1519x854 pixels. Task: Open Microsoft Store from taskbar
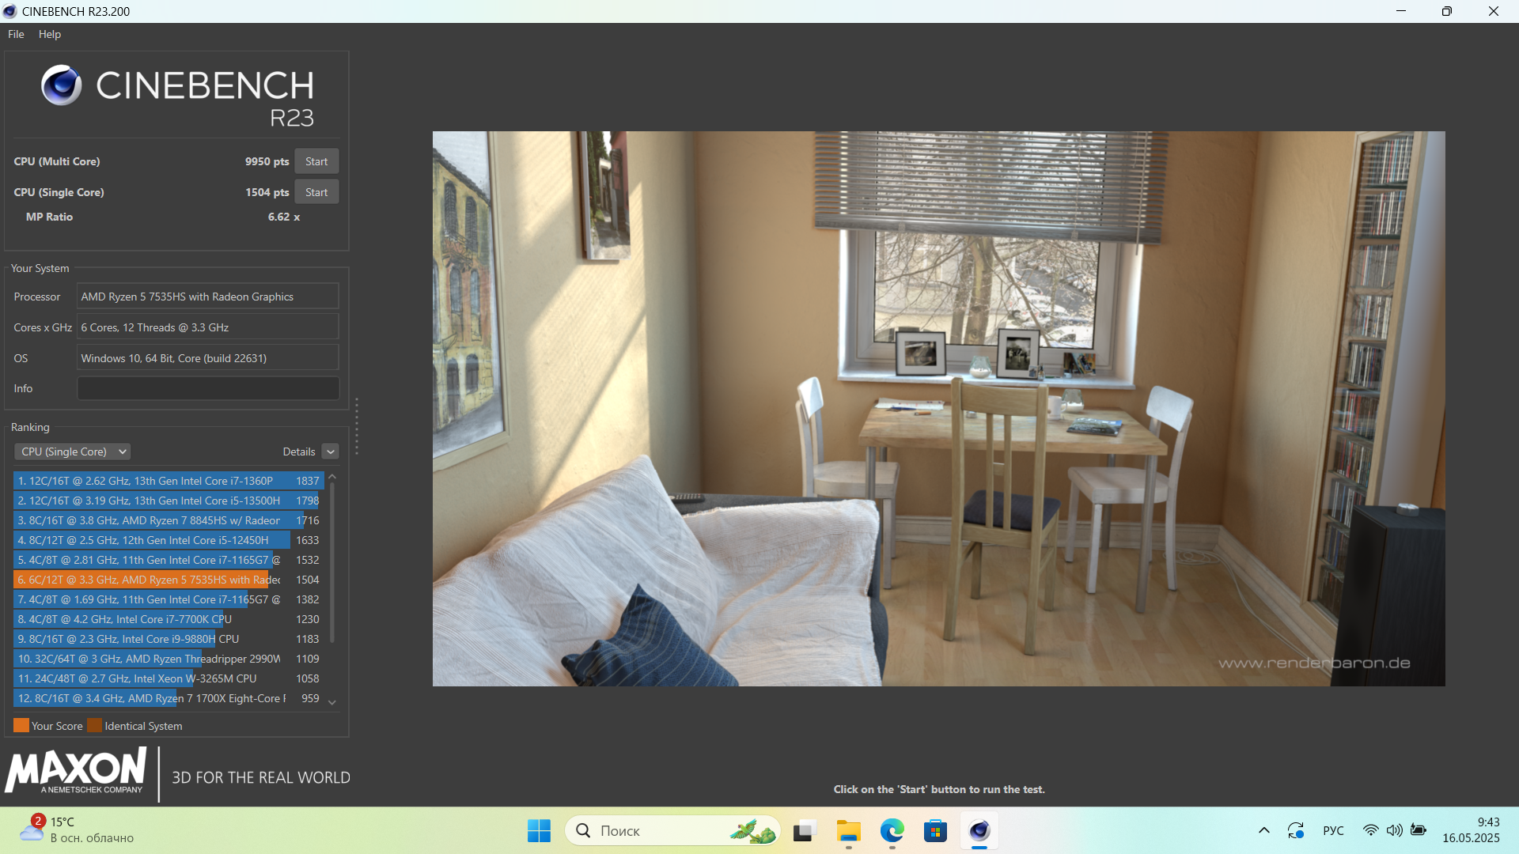936,831
